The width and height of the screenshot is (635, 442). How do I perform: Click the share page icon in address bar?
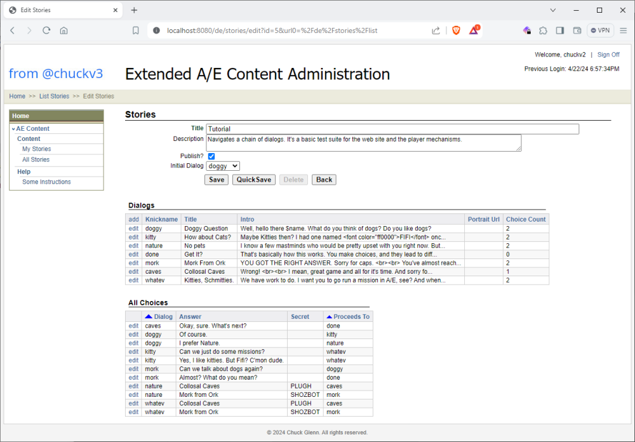(x=436, y=30)
